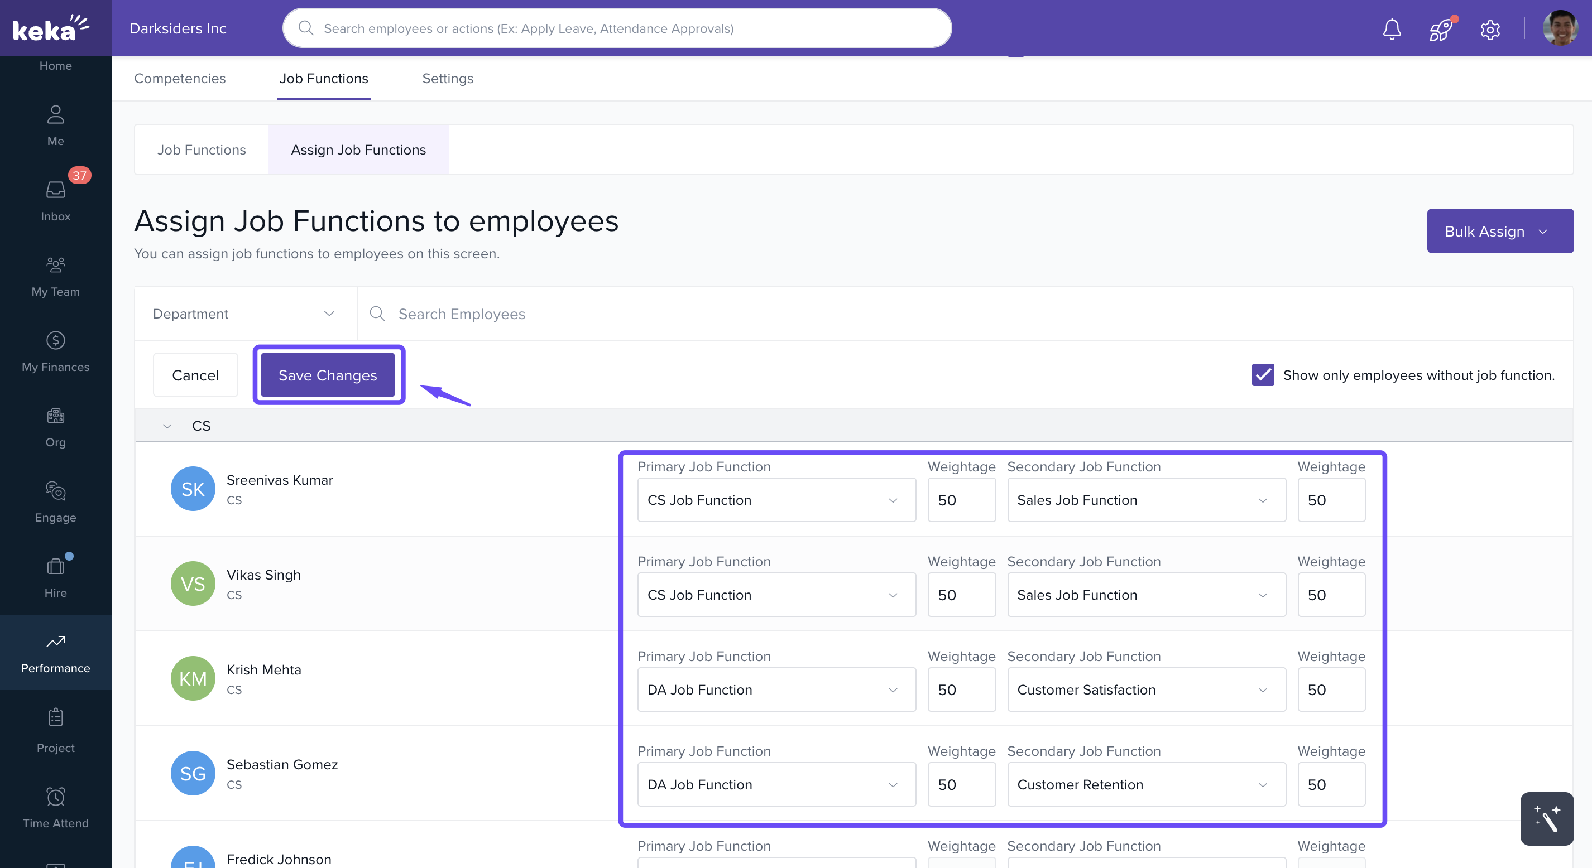Switch to the Competencies tab

180,79
